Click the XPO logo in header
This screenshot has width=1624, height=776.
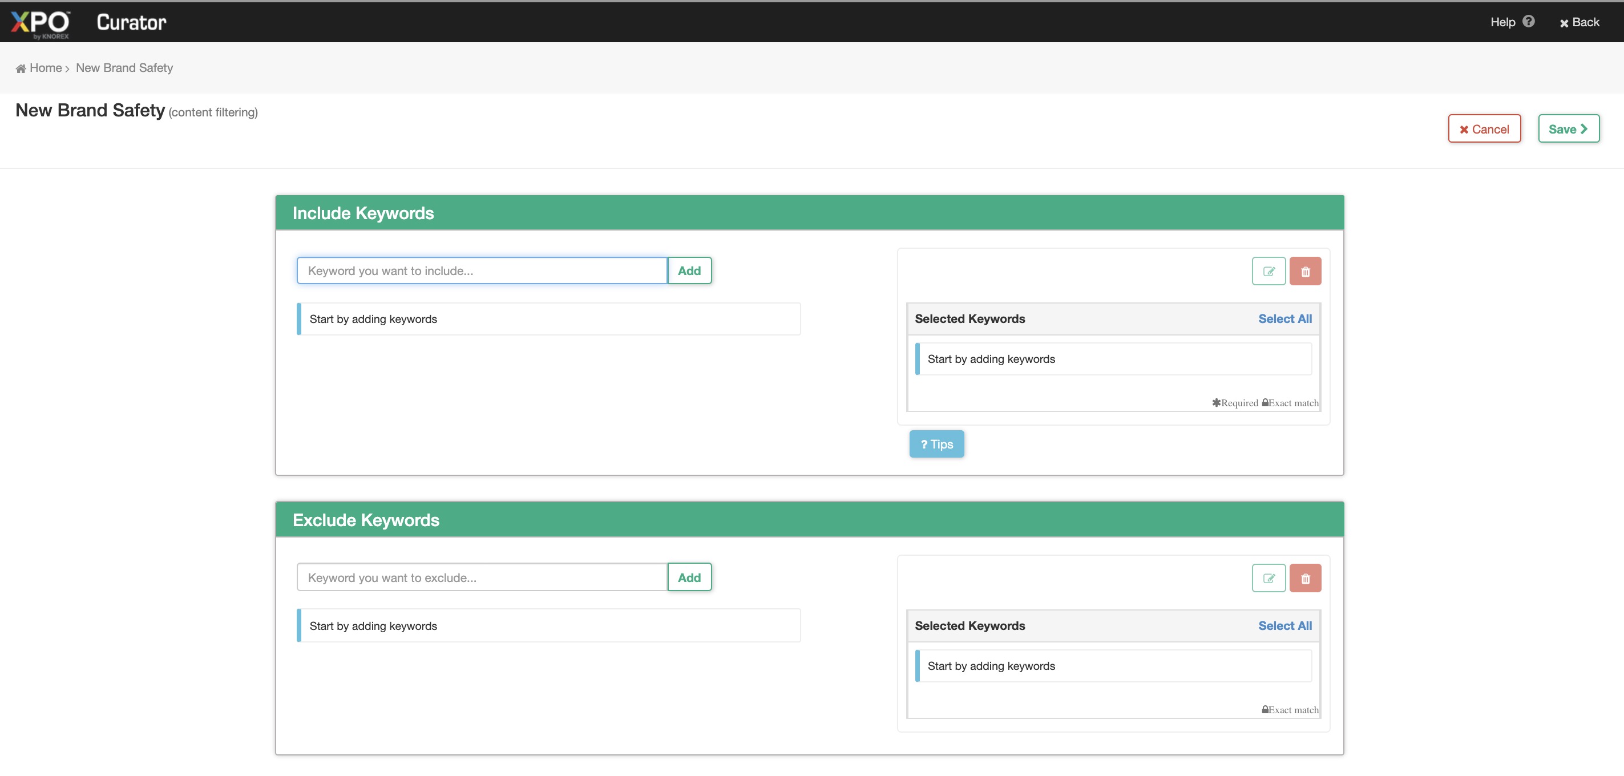click(40, 23)
